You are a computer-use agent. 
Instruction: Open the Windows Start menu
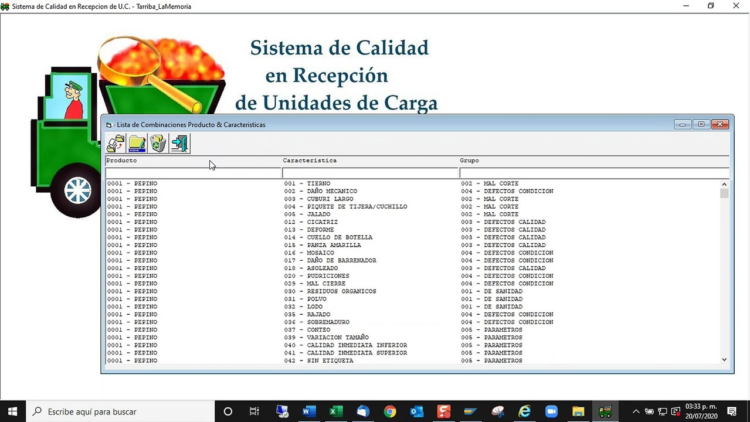click(12, 411)
